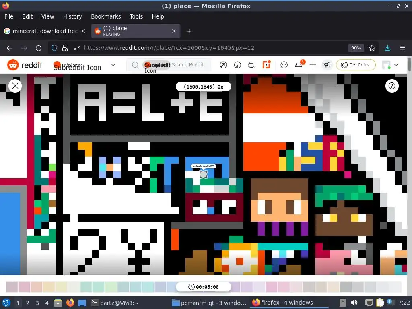Close the (1) place tab

pos(174,31)
